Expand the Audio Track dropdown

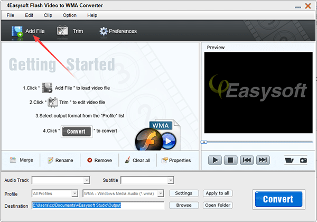(x=87, y=180)
